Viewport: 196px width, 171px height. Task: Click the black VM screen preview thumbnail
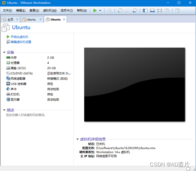(135, 84)
